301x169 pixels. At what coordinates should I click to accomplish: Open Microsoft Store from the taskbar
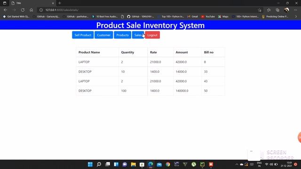coord(142,164)
